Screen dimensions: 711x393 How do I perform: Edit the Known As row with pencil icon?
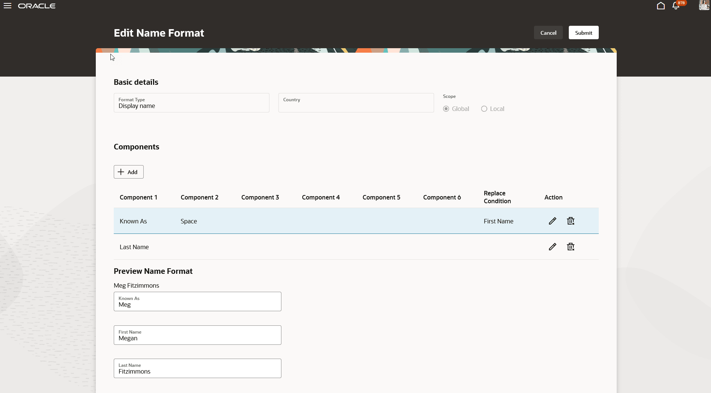point(552,221)
